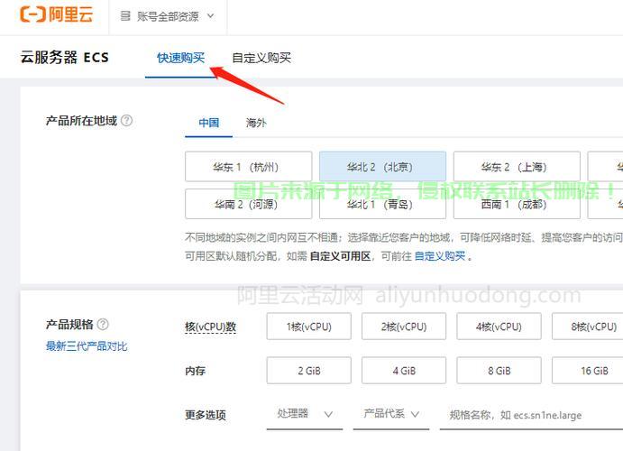Switch to the 快速购买 tab

point(181,58)
